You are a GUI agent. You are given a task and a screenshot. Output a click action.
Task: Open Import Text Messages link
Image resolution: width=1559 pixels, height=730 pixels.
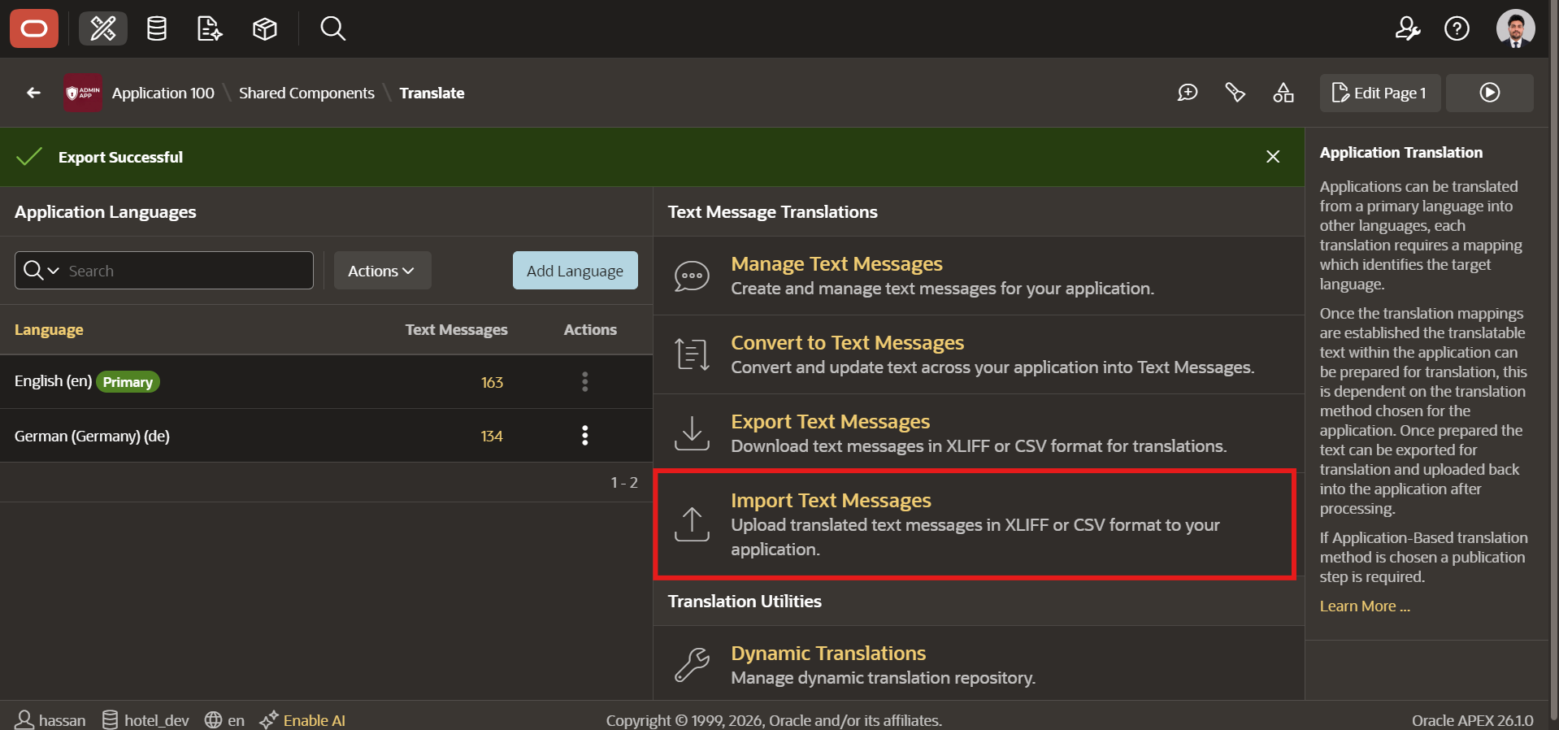pos(831,501)
